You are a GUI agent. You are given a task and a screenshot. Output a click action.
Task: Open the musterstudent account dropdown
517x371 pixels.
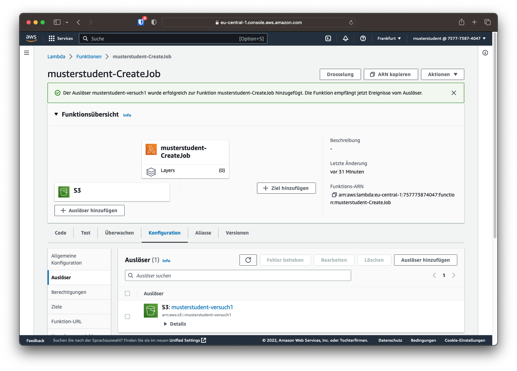coord(449,38)
